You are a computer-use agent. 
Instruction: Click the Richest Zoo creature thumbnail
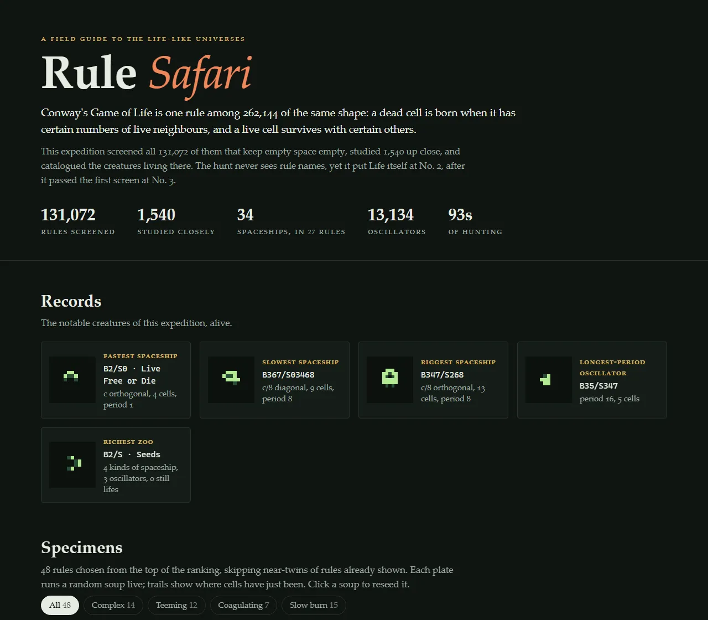pyautogui.click(x=72, y=465)
